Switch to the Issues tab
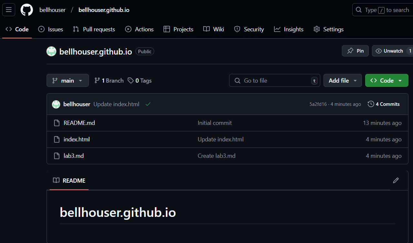This screenshot has height=243, width=413. pyautogui.click(x=51, y=29)
